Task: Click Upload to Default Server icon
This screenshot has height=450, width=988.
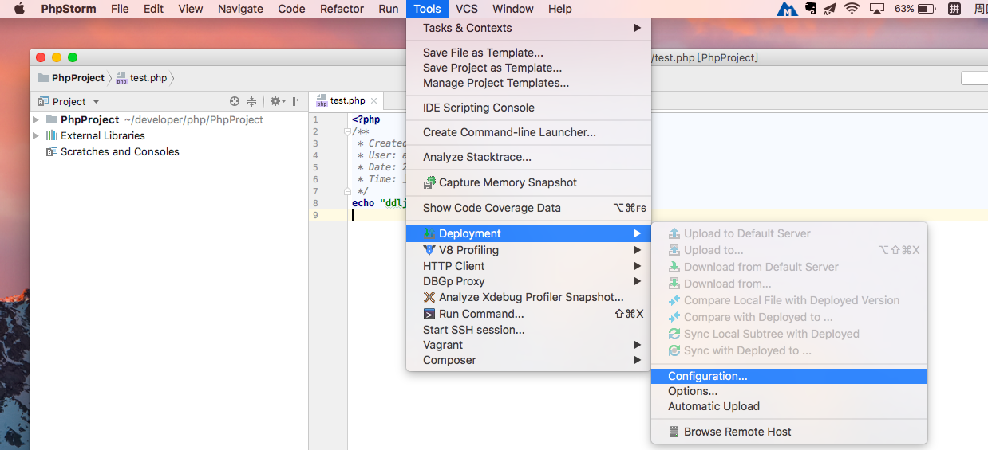Action: [674, 233]
